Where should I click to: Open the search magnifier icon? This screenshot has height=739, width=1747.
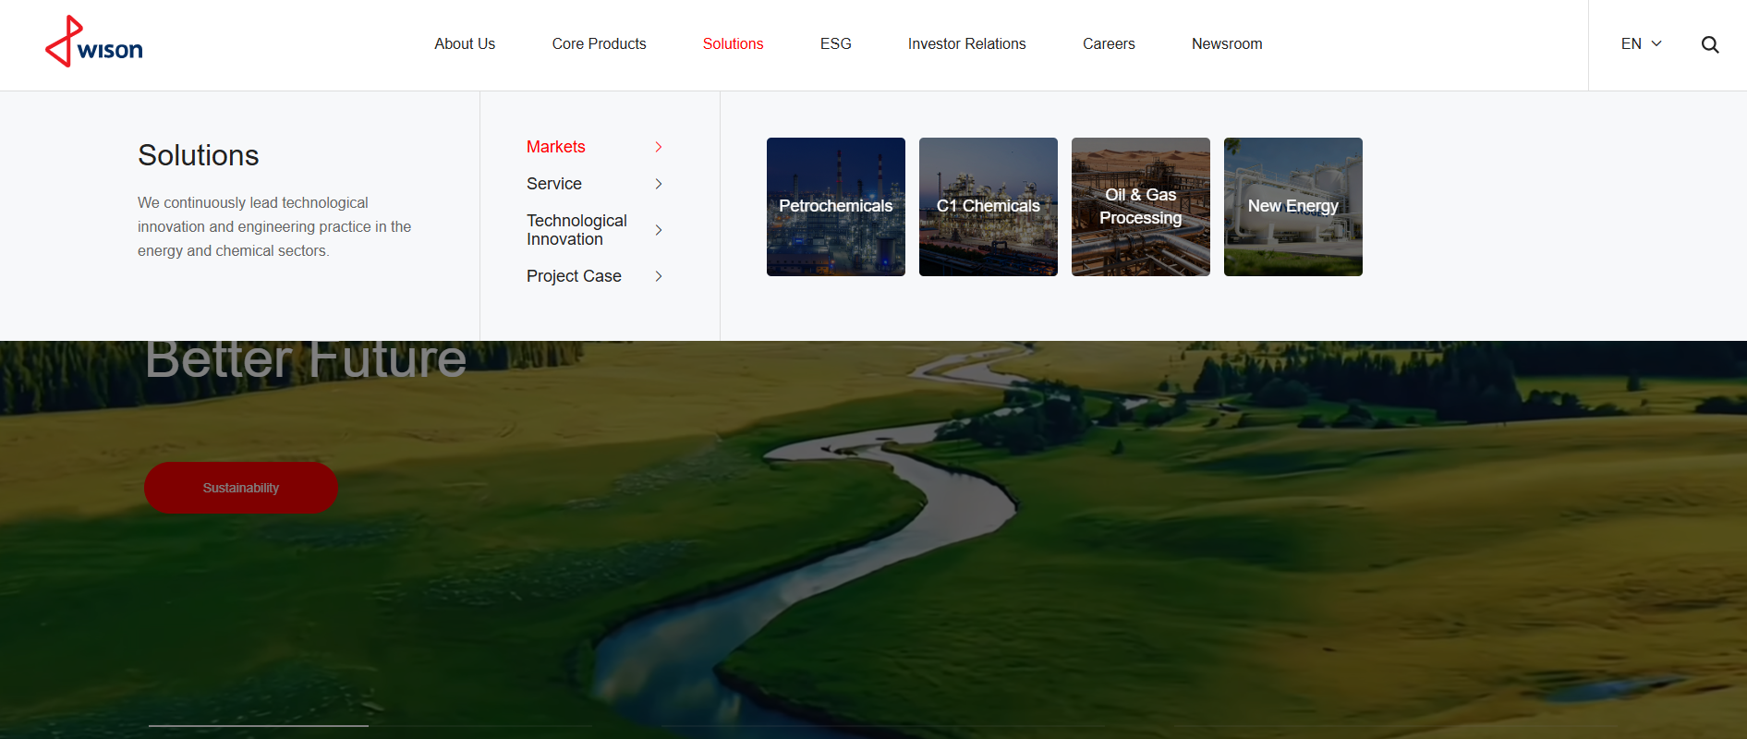[1709, 44]
